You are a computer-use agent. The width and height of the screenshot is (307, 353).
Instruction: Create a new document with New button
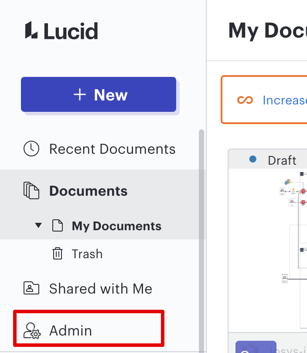[x=99, y=94]
